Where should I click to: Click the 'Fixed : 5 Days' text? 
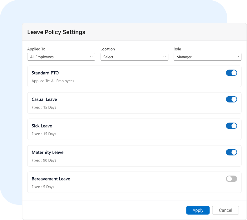point(43,187)
